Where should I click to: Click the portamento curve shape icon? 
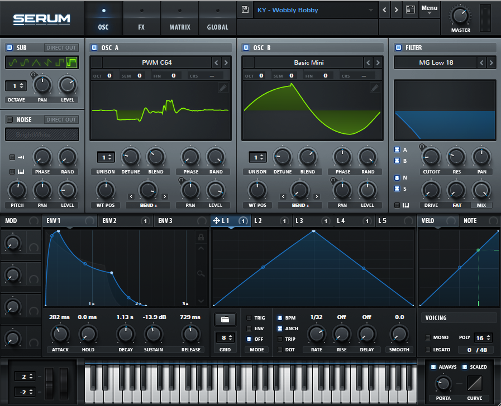click(x=476, y=383)
